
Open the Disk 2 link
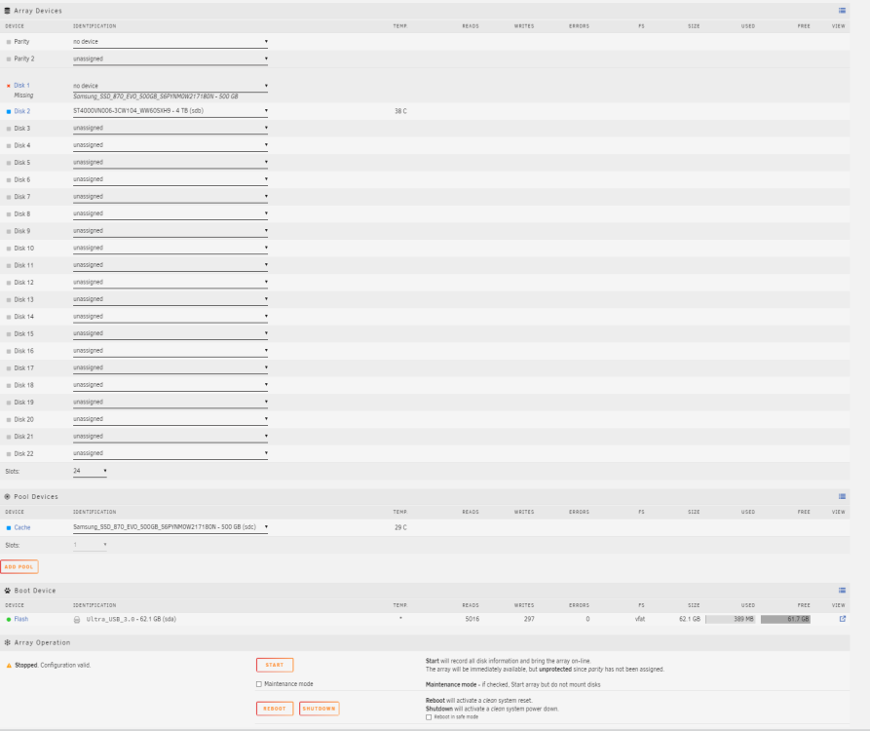pos(22,111)
